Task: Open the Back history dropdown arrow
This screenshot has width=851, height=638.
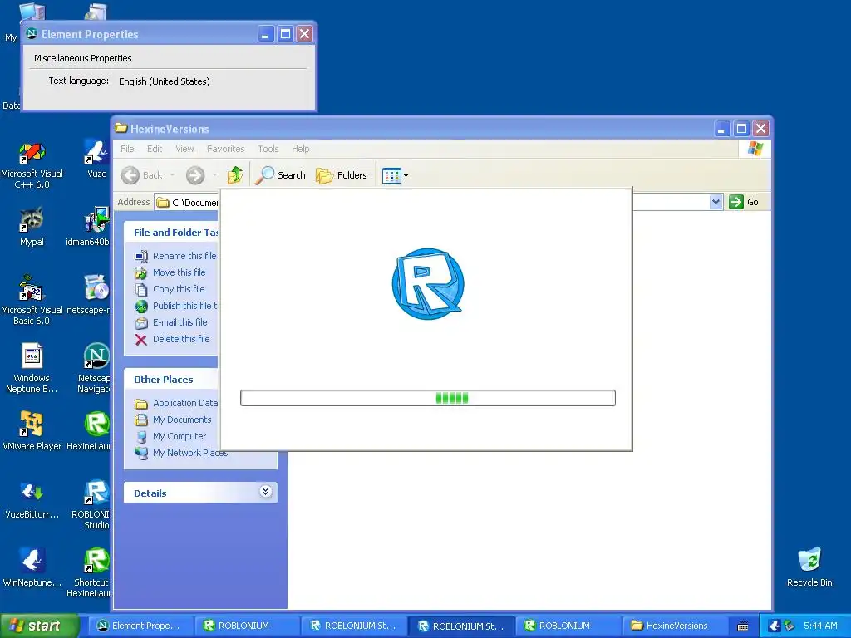Action: coord(173,175)
